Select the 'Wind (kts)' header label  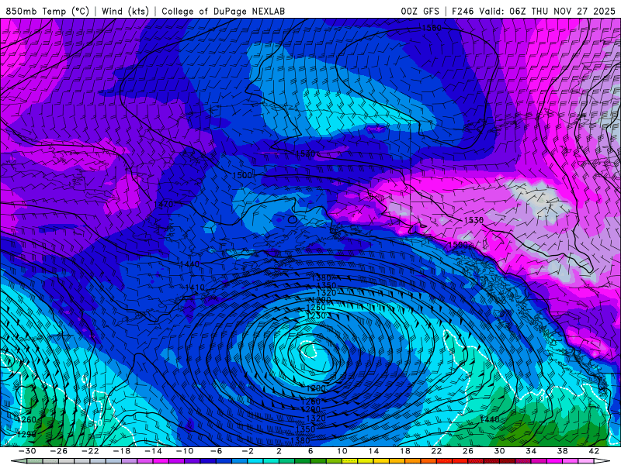[x=125, y=11]
